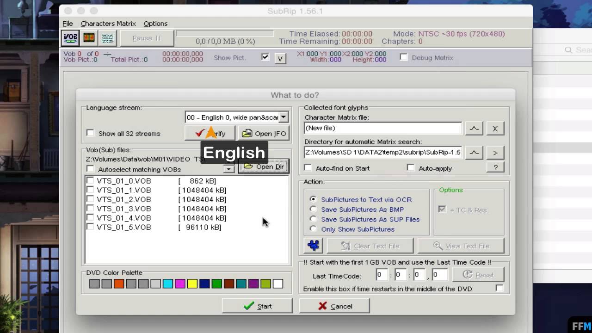Pick the bright green palette swatch

pyautogui.click(x=217, y=284)
